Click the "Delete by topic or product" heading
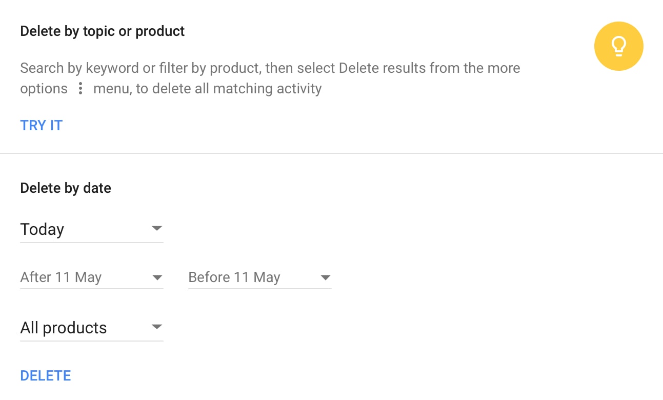 coord(103,31)
